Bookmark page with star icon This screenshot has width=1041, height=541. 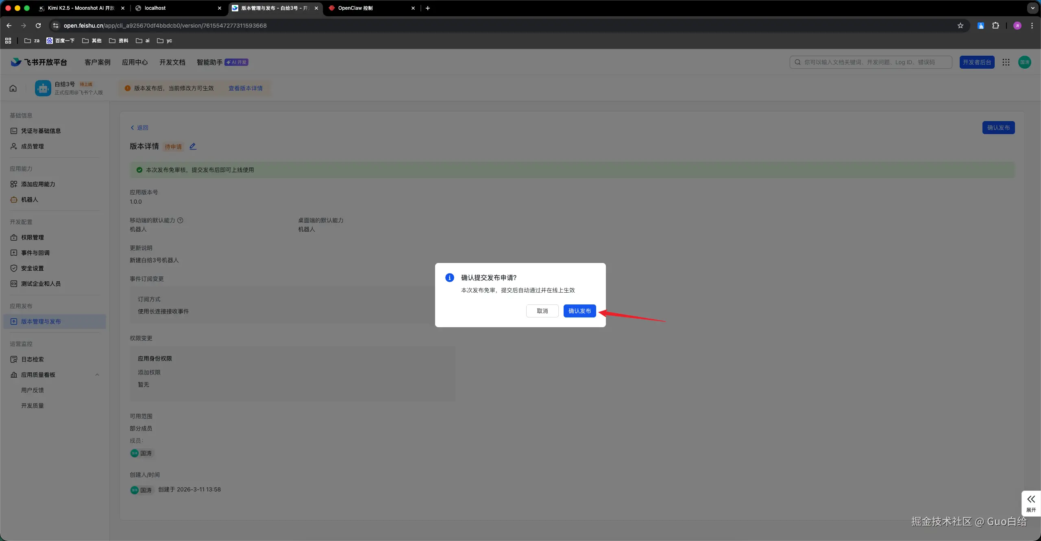[960, 26]
